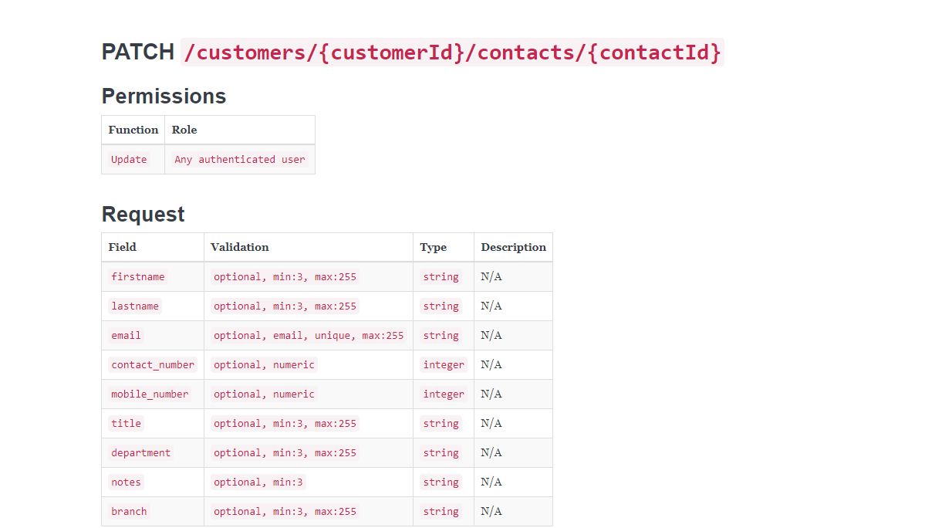Image resolution: width=952 pixels, height=528 pixels.
Task: Click the 'Any authenticated user' role value
Action: 240,160
